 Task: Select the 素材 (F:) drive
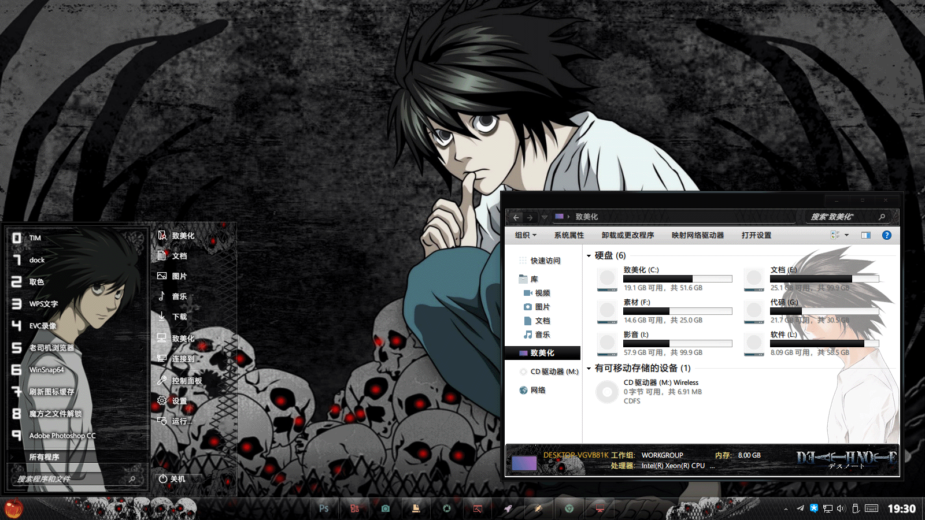click(x=664, y=311)
